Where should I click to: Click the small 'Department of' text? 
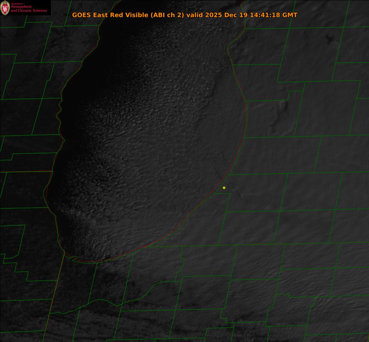17,3
